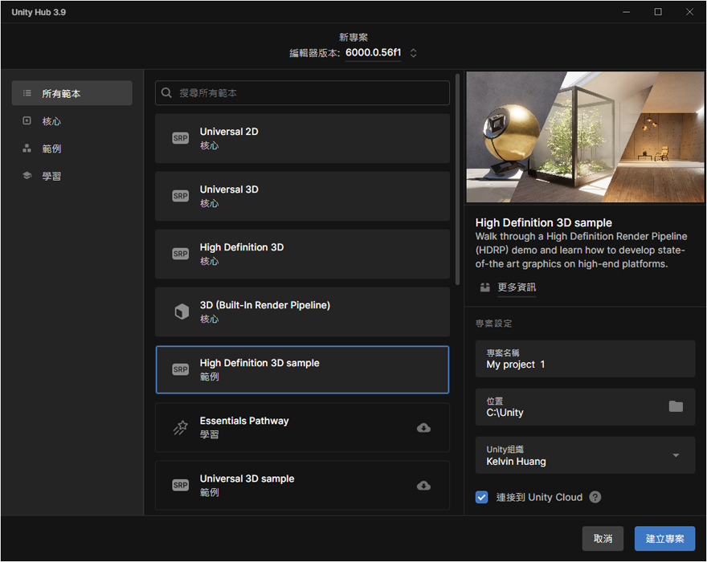
Task: Switch to the 範例 category
Action: (51, 149)
